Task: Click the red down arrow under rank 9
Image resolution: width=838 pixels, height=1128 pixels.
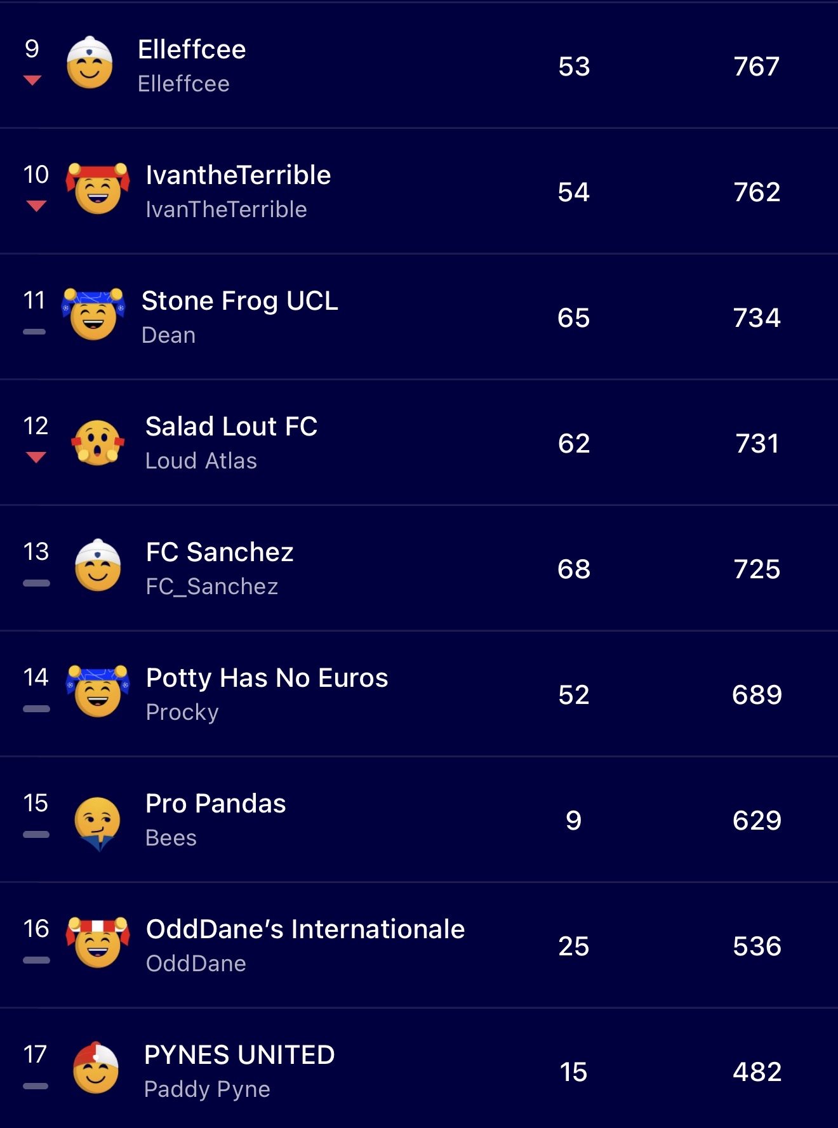Action: (32, 80)
